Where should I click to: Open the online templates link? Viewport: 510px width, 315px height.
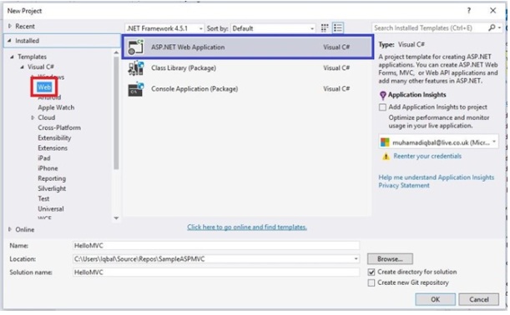click(247, 227)
